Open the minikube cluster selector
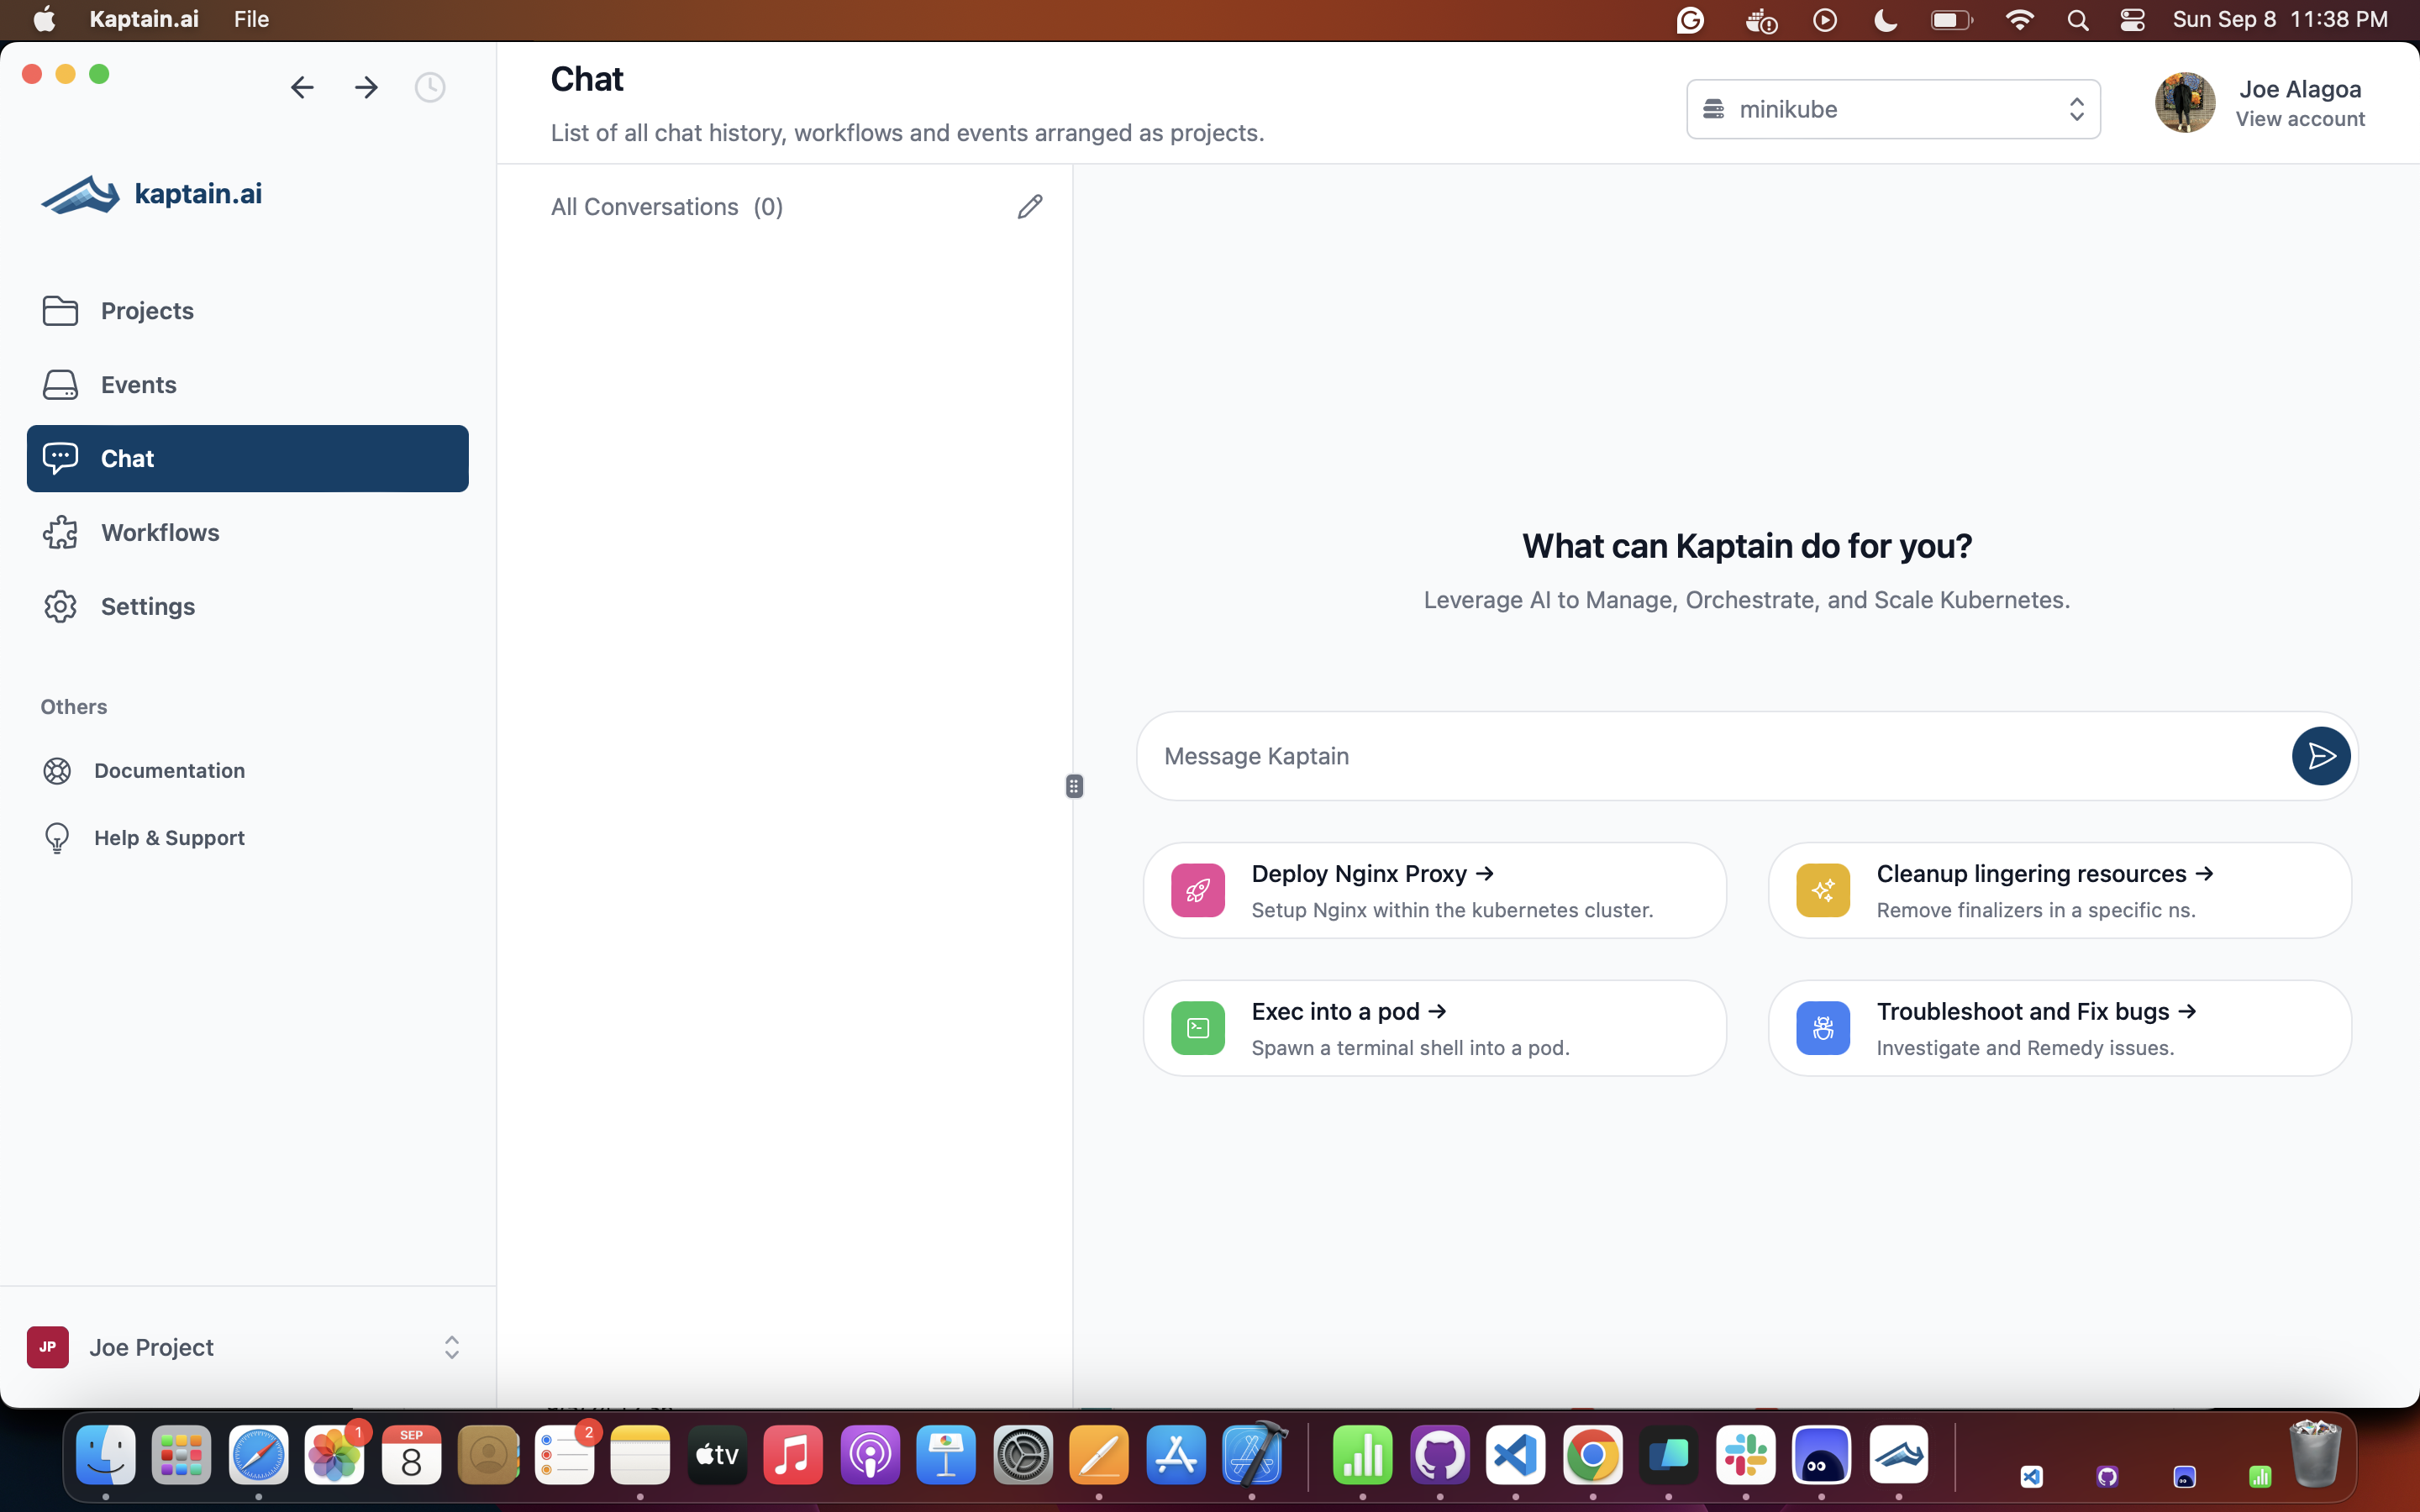This screenshot has height=1512, width=2420. [1892, 109]
